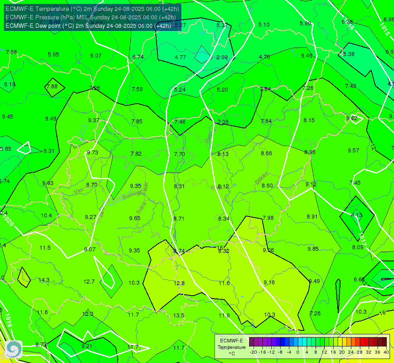The height and width of the screenshot is (363, 394).
Task: Click the 4.13 value inside the diamond contour
Action: 357,215
